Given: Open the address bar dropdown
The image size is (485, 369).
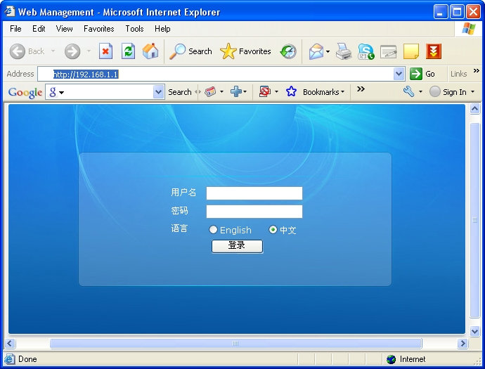Looking at the screenshot, I should click(x=399, y=74).
